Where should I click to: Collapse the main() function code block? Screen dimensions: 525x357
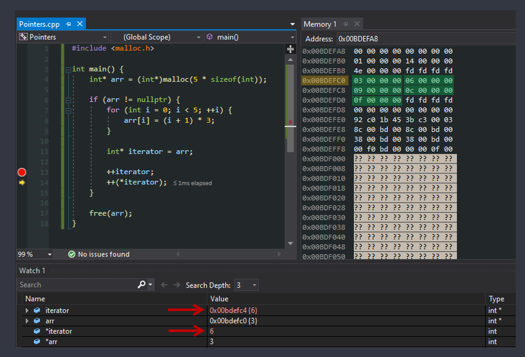[68, 69]
